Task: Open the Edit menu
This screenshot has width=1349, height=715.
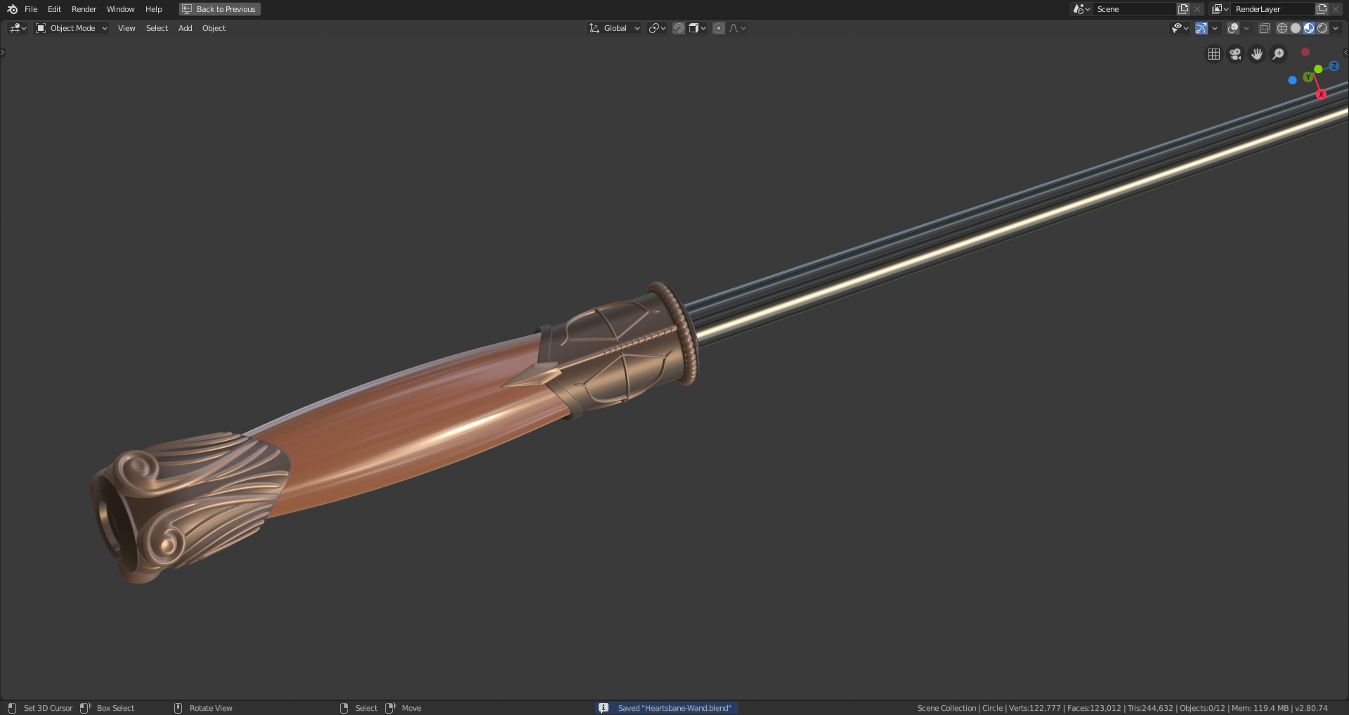Action: [x=54, y=9]
